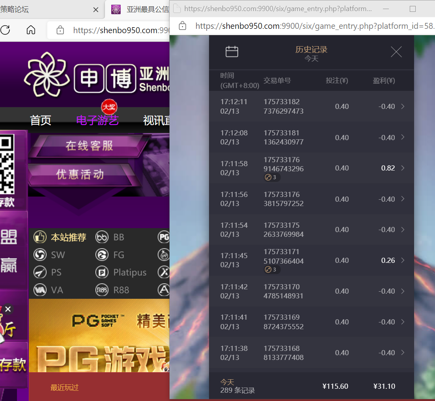Click the 本站推荐 category label
The height and width of the screenshot is (401, 435).
point(69,238)
